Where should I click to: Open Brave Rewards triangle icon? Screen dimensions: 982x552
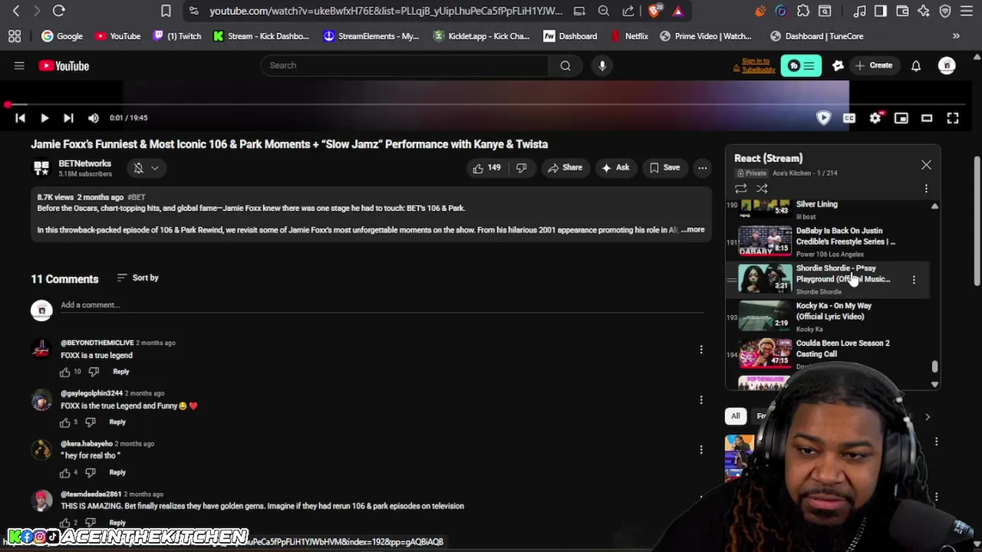pyautogui.click(x=677, y=11)
